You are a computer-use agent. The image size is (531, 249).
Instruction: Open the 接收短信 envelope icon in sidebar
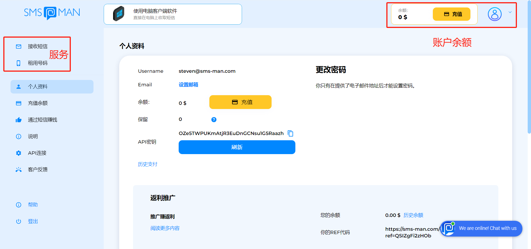[19, 46]
